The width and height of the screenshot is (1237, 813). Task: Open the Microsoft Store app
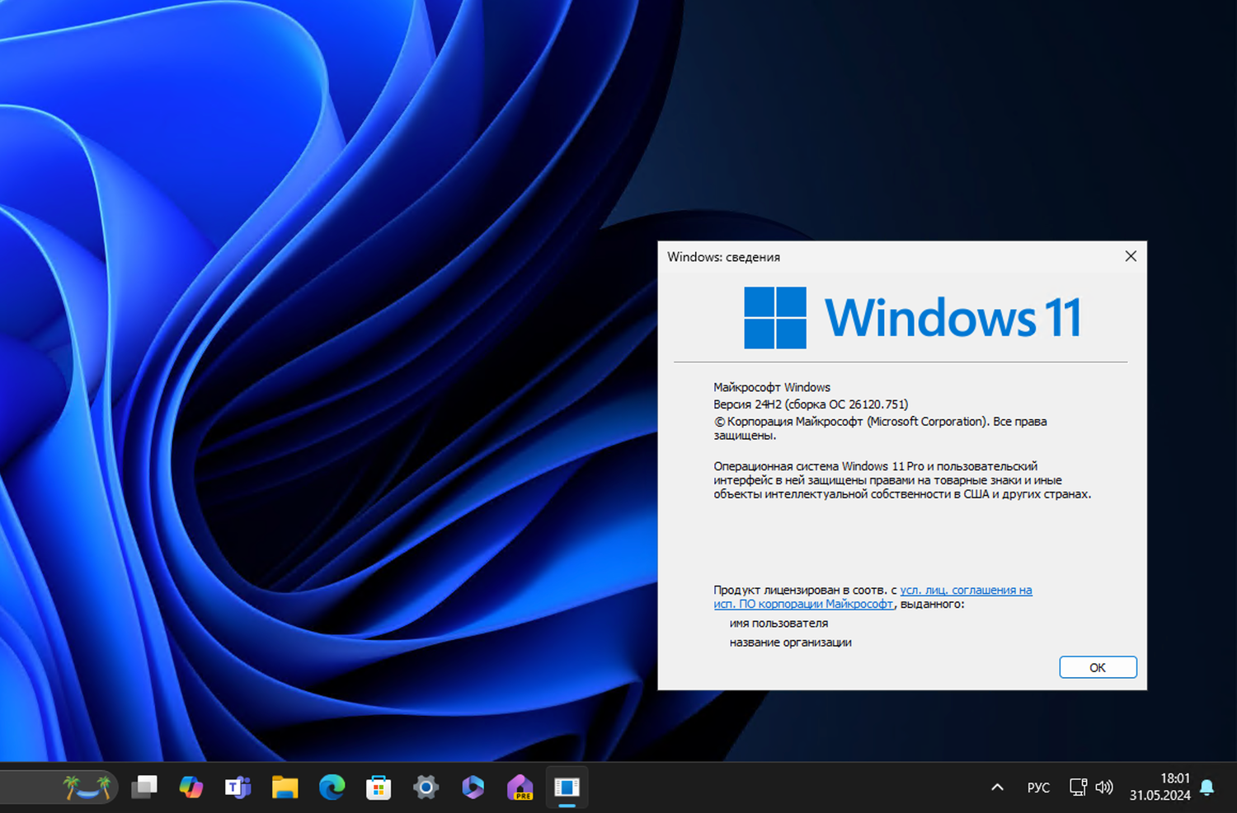[378, 787]
